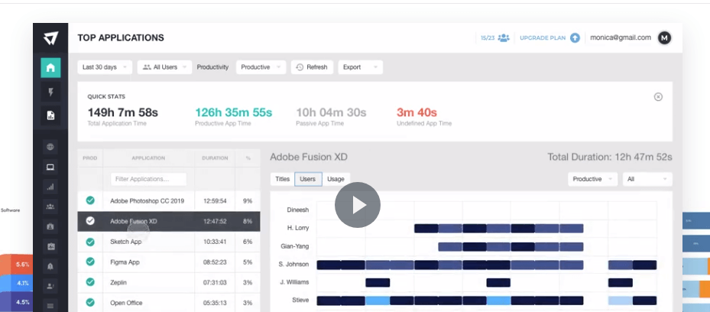Click the Gian-Yang user label

coord(295,246)
